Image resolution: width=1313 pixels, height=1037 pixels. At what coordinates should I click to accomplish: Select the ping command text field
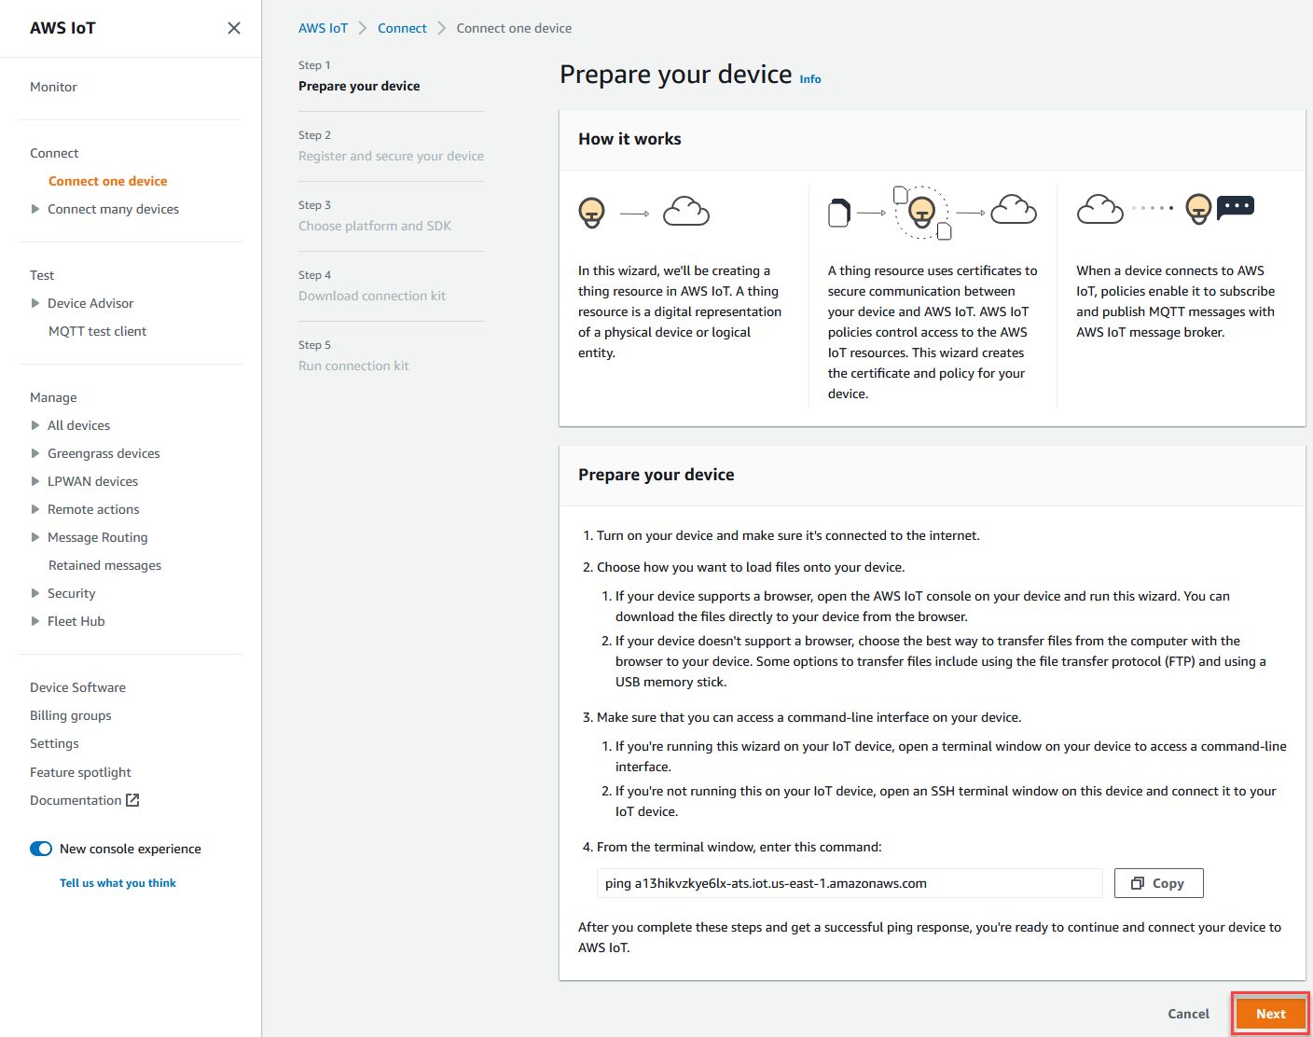[849, 882]
